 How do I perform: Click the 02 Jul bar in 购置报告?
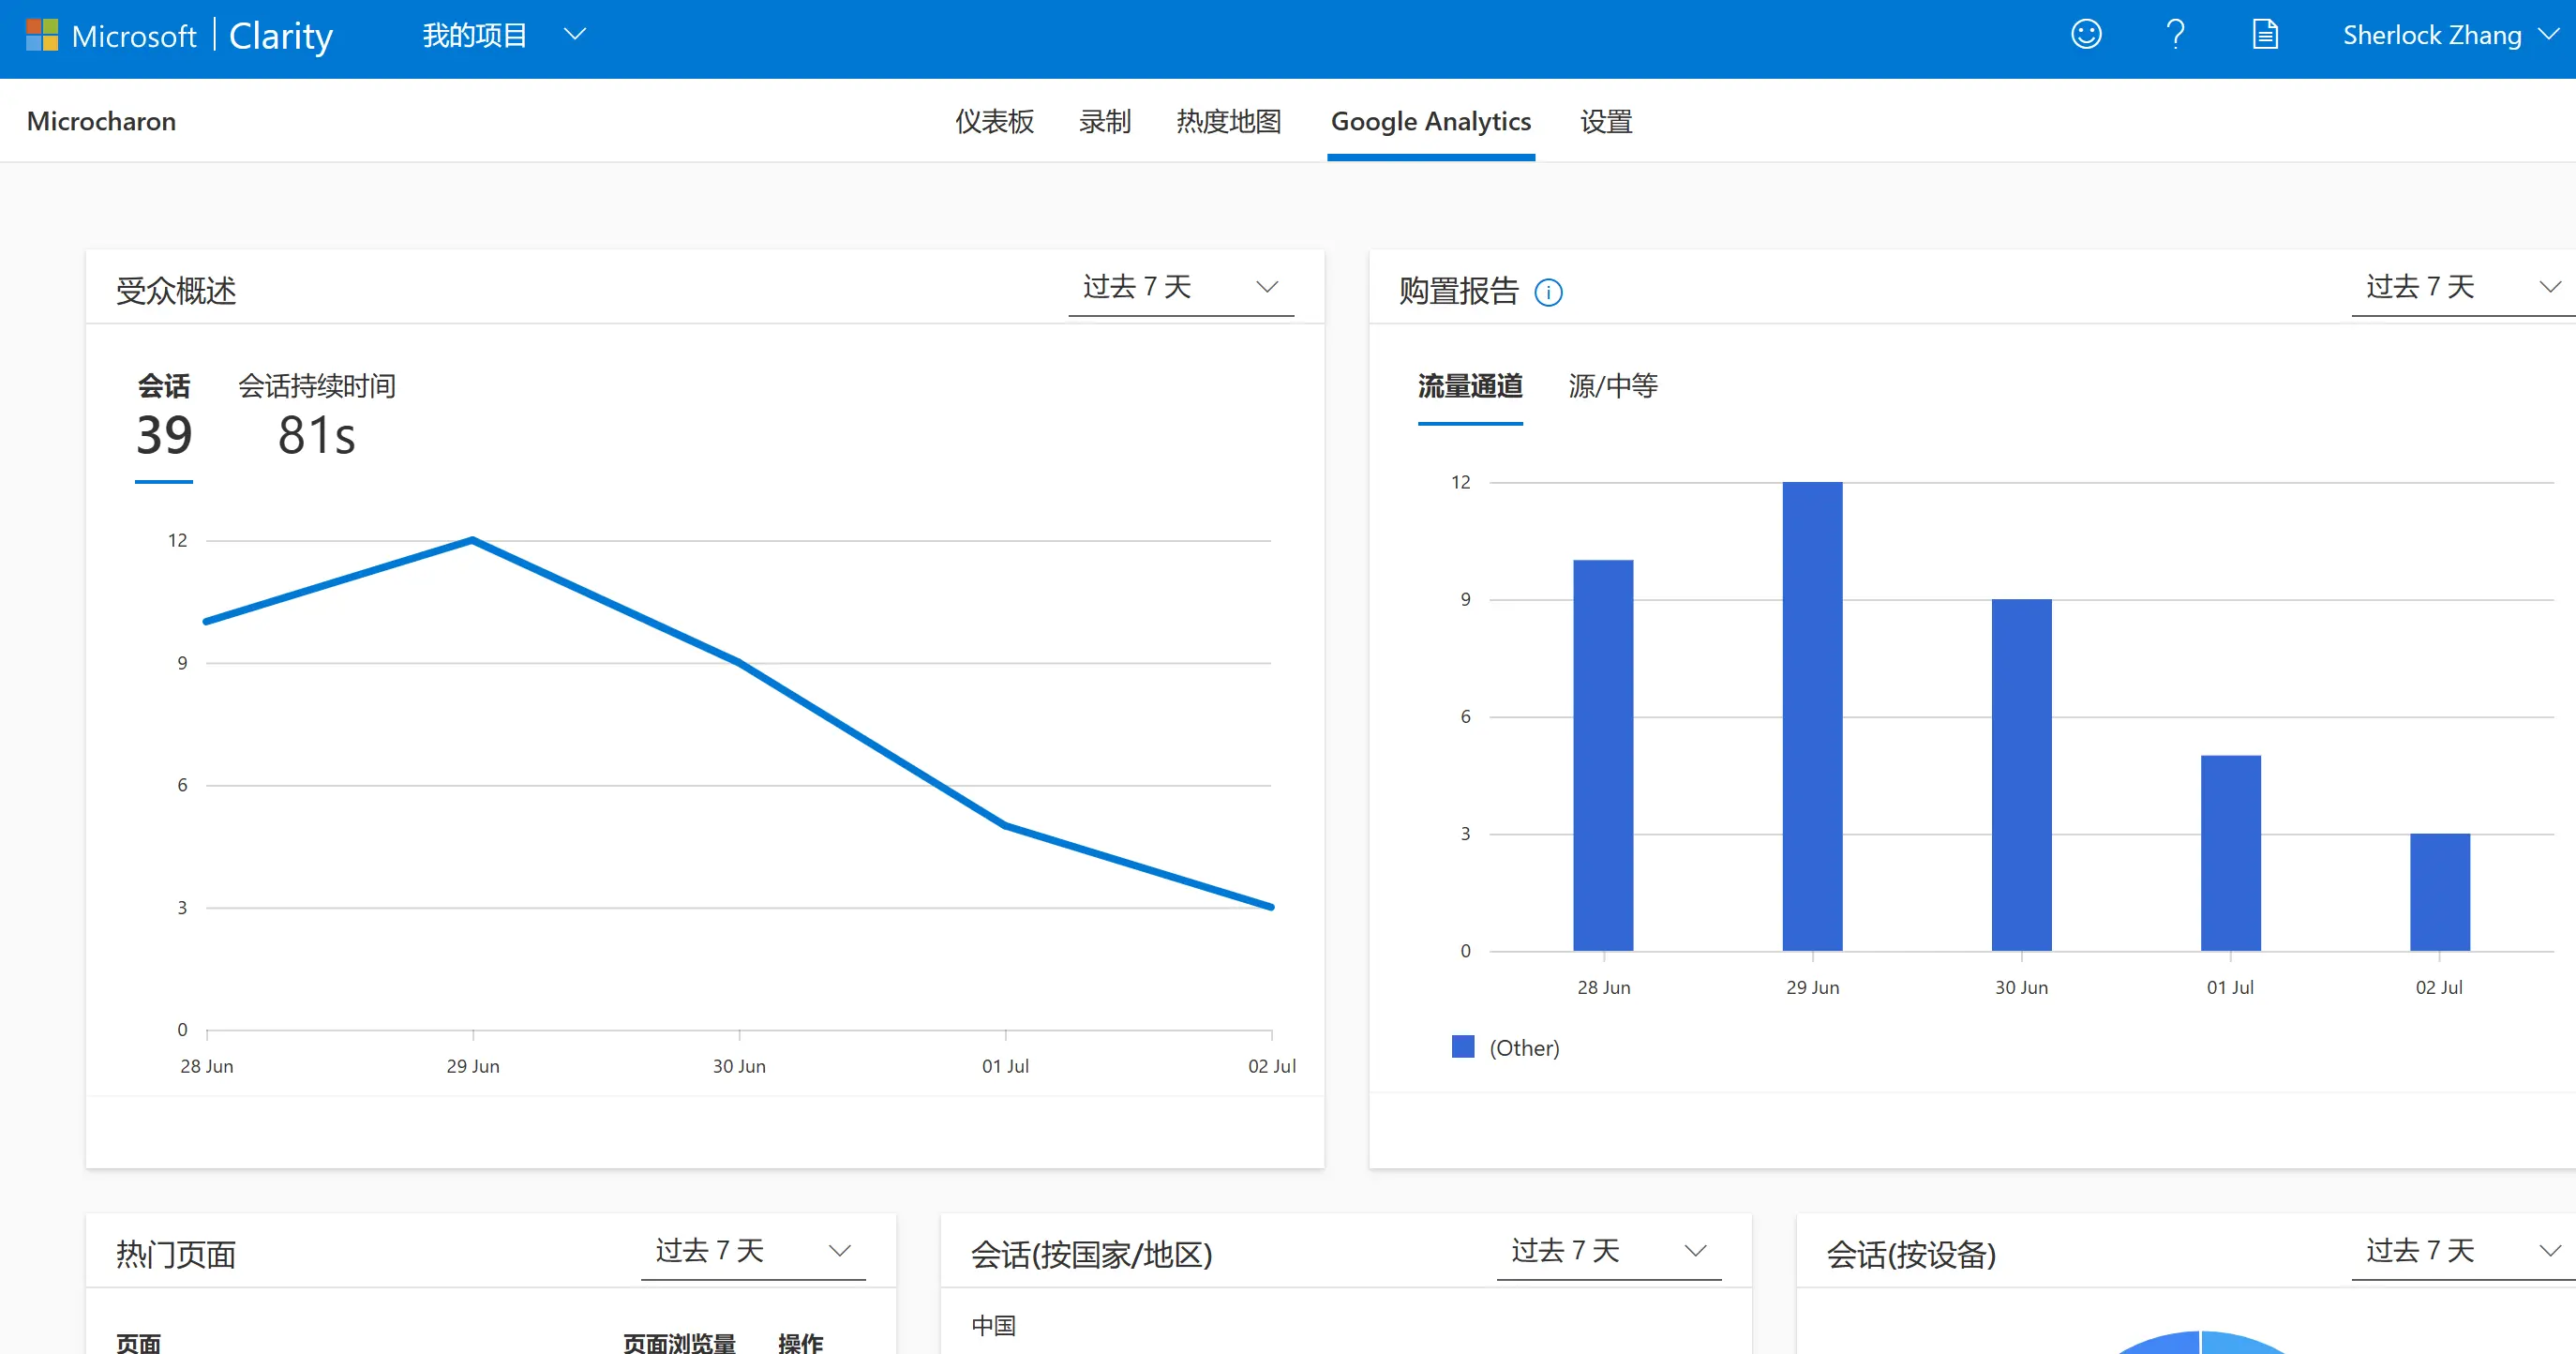pyautogui.click(x=2439, y=892)
